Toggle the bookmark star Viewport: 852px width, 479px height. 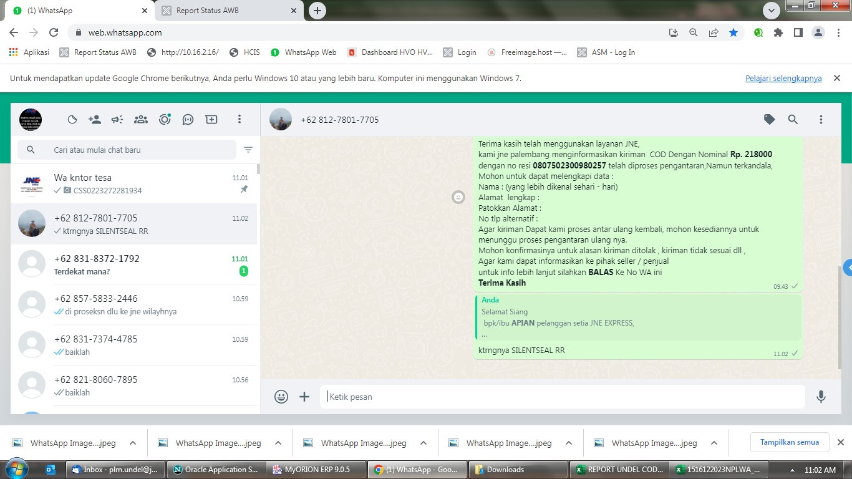pyautogui.click(x=733, y=32)
